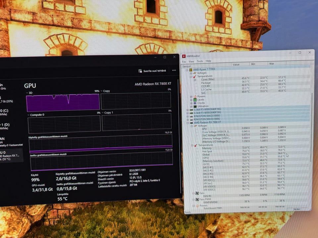Image resolution: width=318 pixels, height=238 pixels.
Task: Expand Cores (Max) temperature node
Action: 195,80
